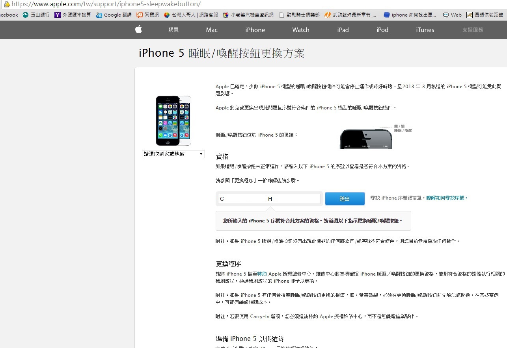Click text 睡眠/喚醒按鈕位於 iPhone 5 的頂端
This screenshot has width=507, height=348.
(x=257, y=135)
